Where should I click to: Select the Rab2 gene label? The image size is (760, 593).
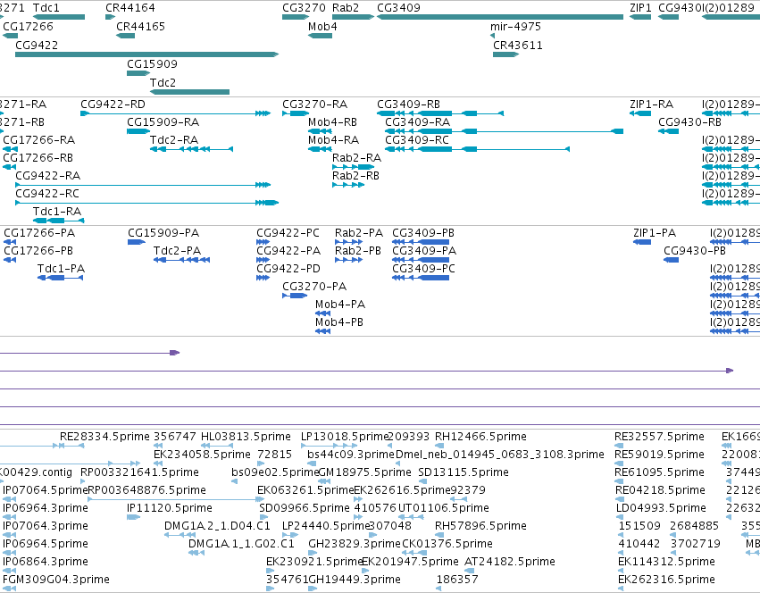[x=346, y=8]
